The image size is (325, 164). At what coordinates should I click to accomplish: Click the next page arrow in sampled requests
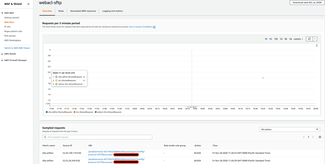pyautogui.click(x=313, y=137)
